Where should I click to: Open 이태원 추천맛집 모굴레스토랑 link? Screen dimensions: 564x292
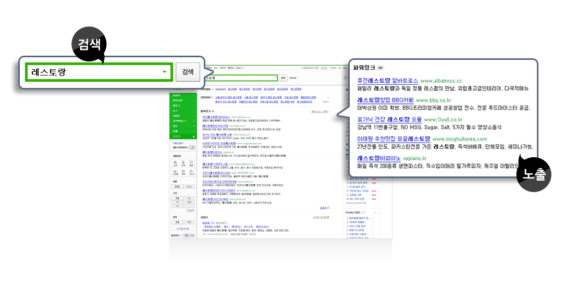394,139
